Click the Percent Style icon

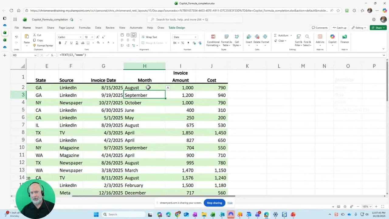(x=183, y=43)
